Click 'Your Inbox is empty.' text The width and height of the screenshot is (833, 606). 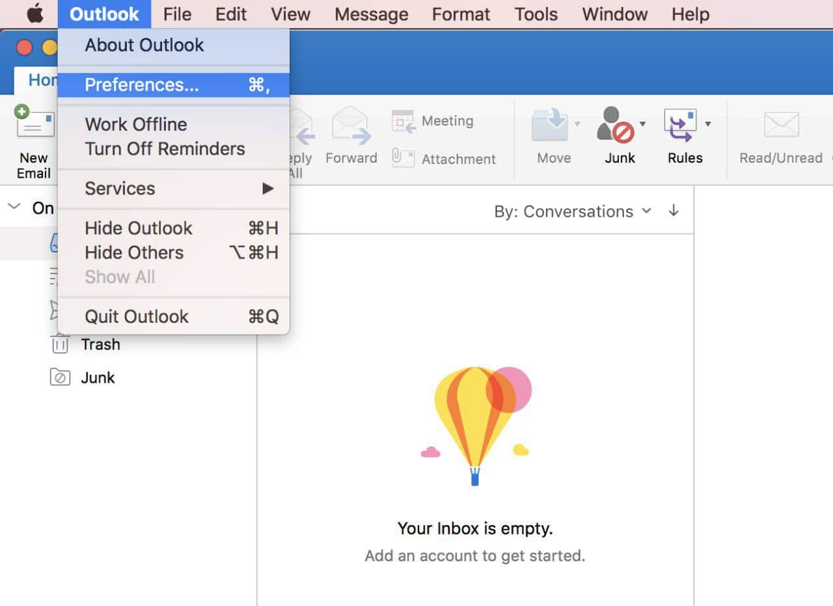[475, 528]
